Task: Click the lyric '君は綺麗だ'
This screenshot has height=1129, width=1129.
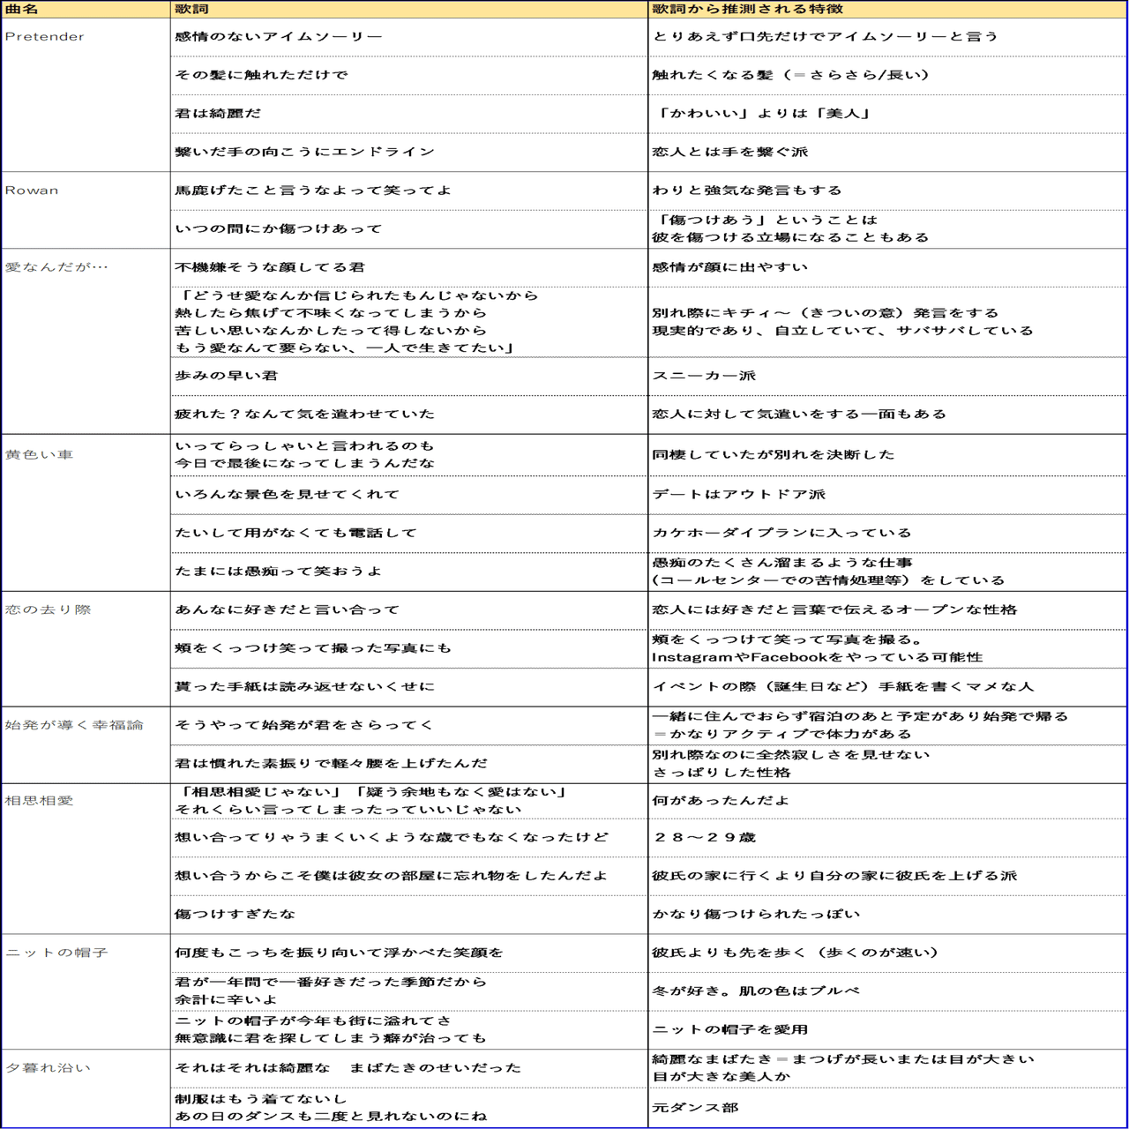Action: coord(409,114)
